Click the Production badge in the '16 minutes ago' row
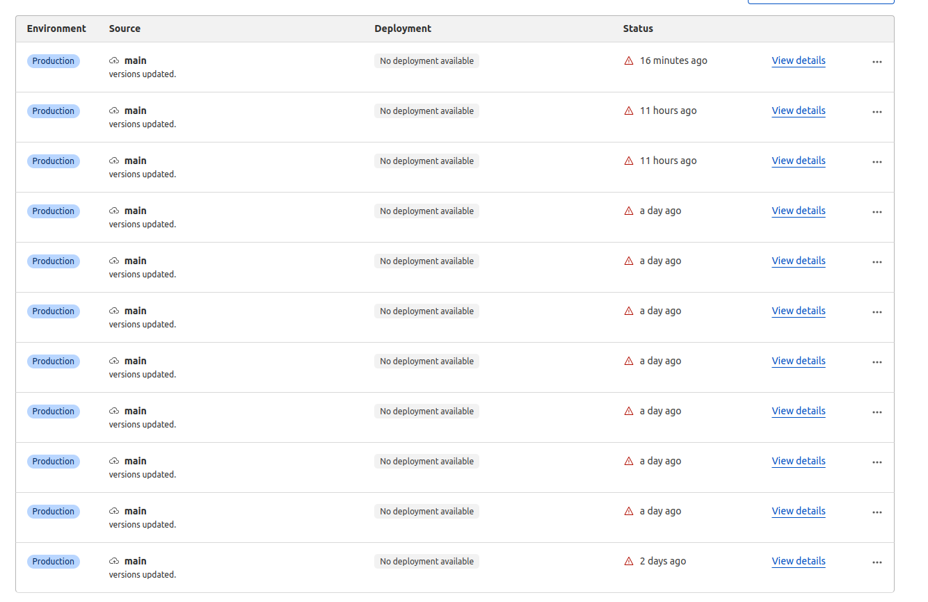This screenshot has width=928, height=602. pyautogui.click(x=54, y=61)
